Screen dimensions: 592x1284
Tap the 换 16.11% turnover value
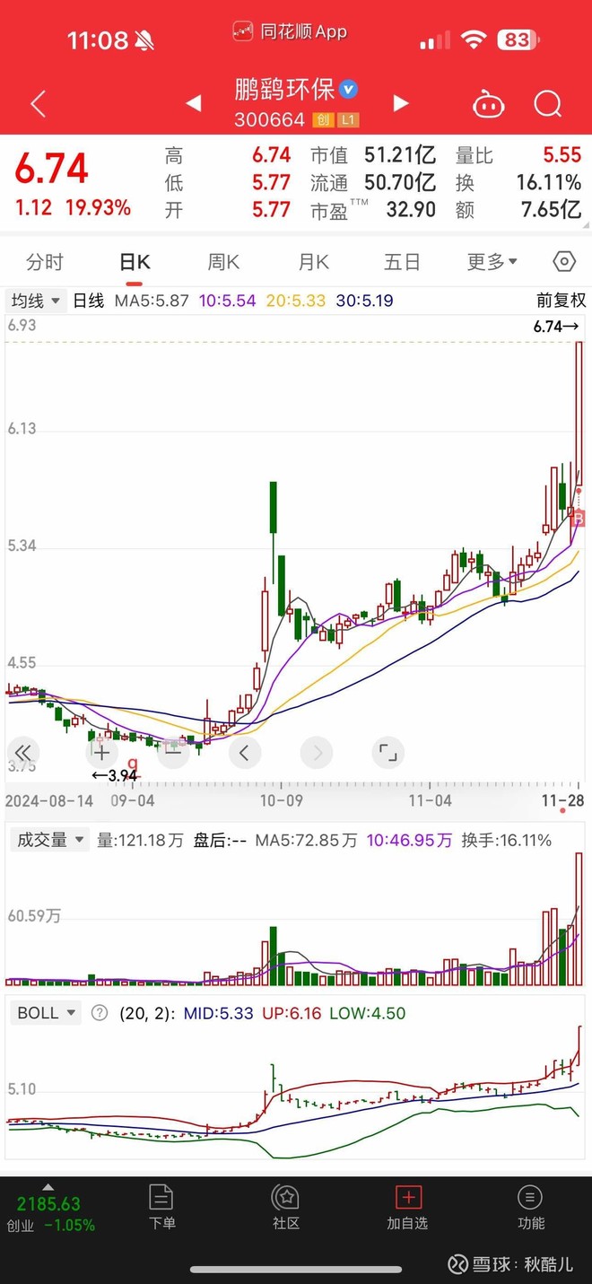(x=549, y=183)
